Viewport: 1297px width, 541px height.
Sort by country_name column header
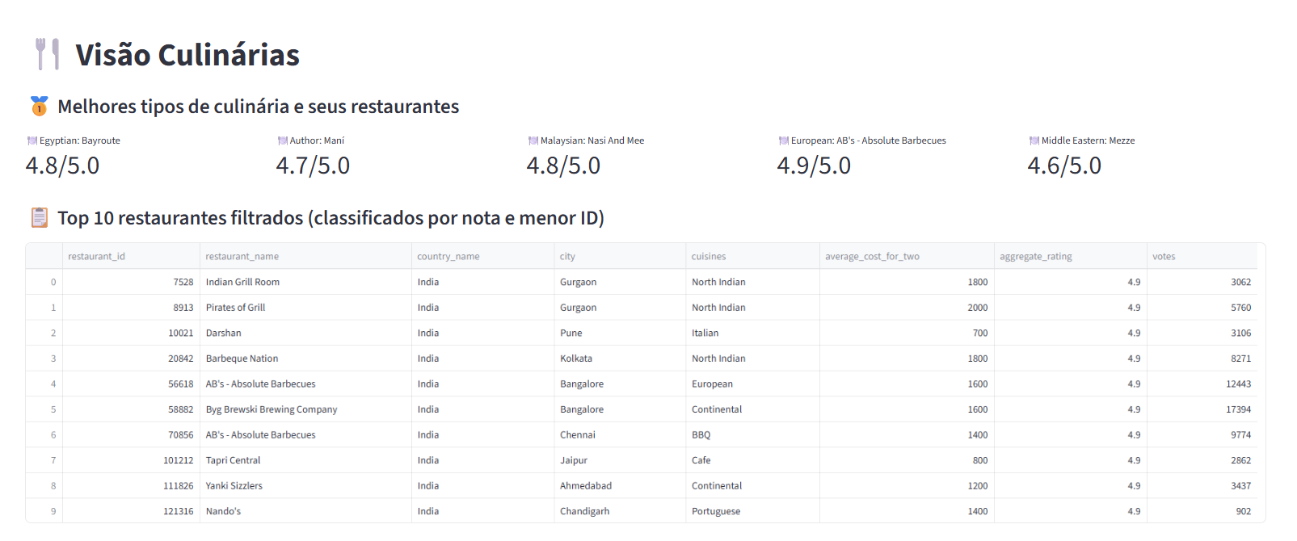[482, 256]
